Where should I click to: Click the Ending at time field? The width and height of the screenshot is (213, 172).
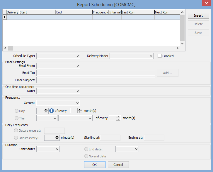pos(154,138)
